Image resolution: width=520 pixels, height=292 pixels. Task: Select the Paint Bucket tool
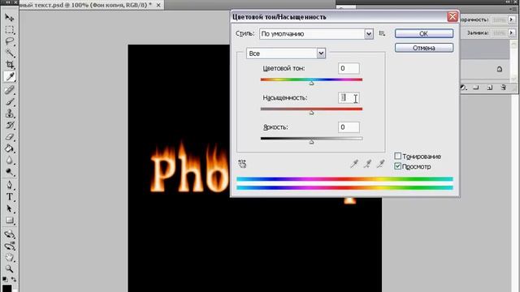9,148
